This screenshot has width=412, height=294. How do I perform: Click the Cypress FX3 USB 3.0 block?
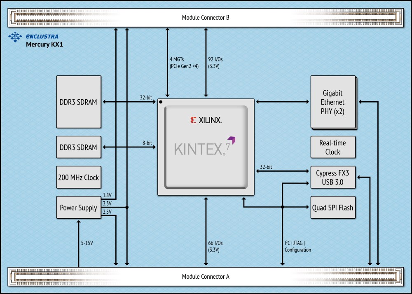point(333,177)
